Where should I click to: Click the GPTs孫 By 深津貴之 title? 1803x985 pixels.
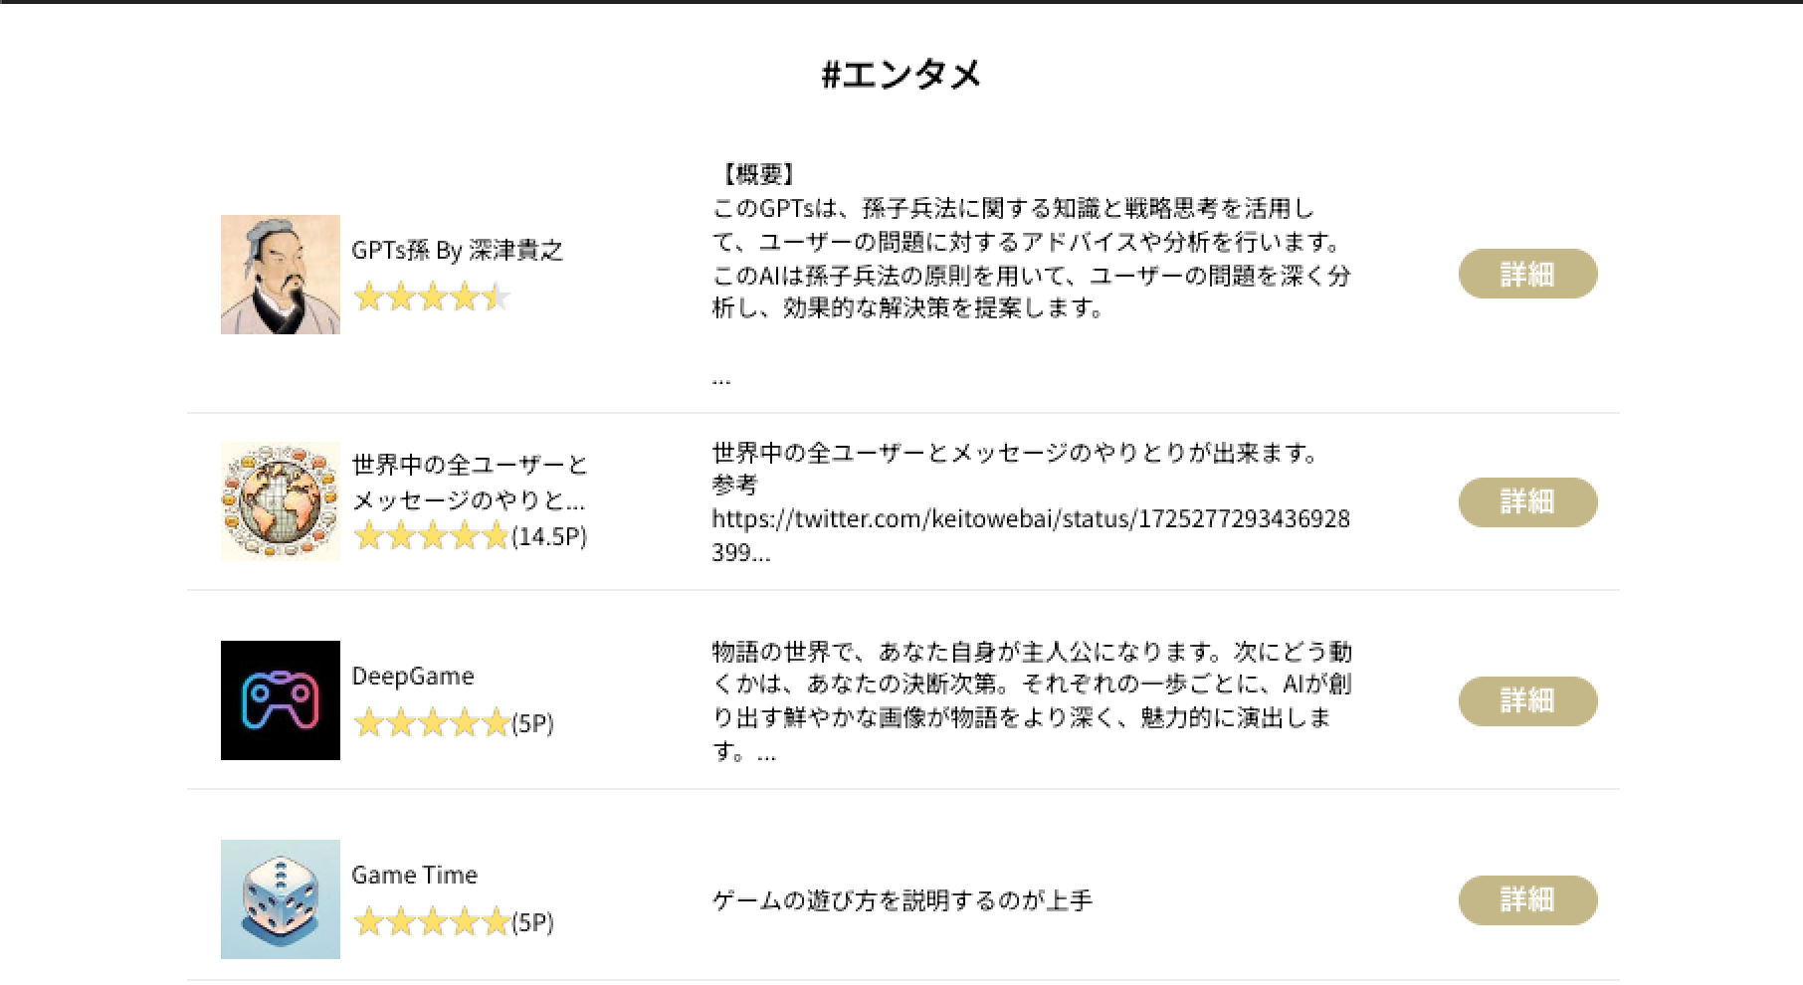tap(457, 250)
